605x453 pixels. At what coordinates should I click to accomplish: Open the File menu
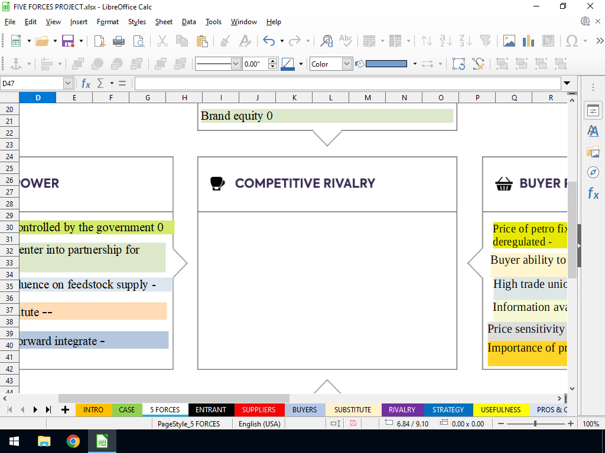[10, 22]
